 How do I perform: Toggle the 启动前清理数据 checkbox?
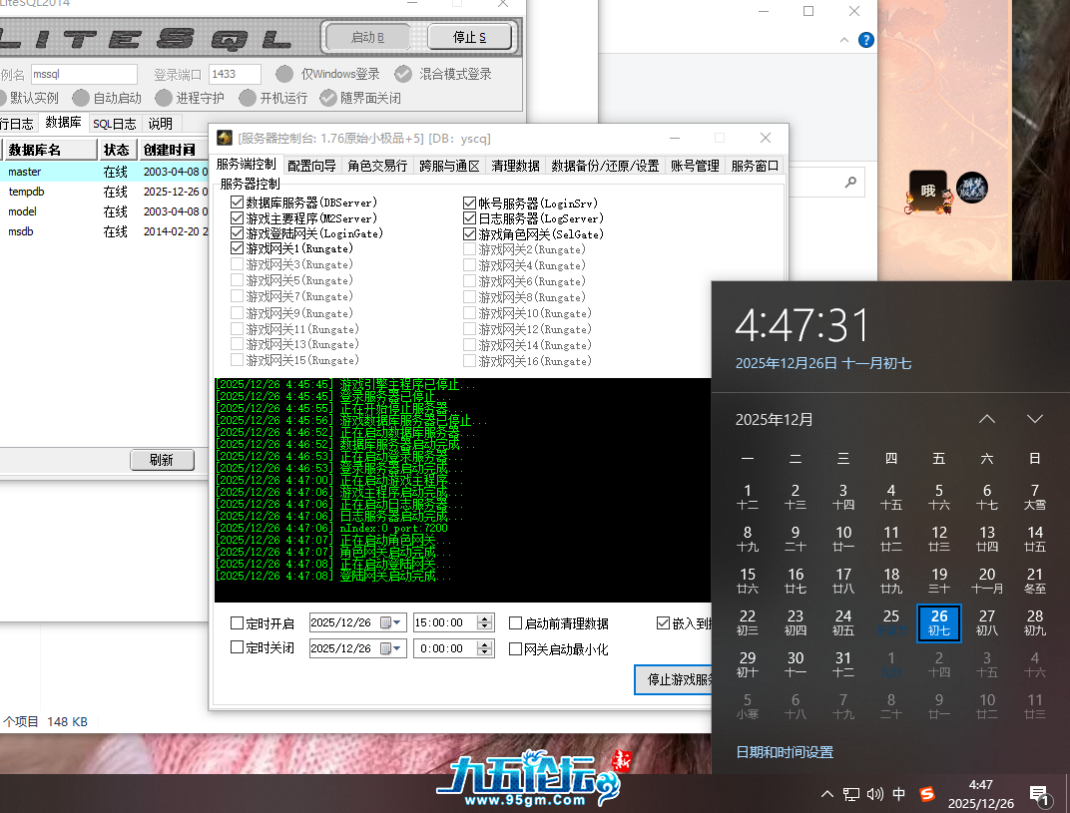(515, 623)
